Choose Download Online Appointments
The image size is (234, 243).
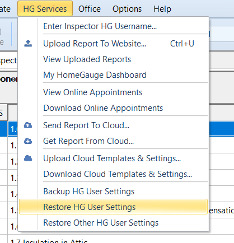(114, 108)
